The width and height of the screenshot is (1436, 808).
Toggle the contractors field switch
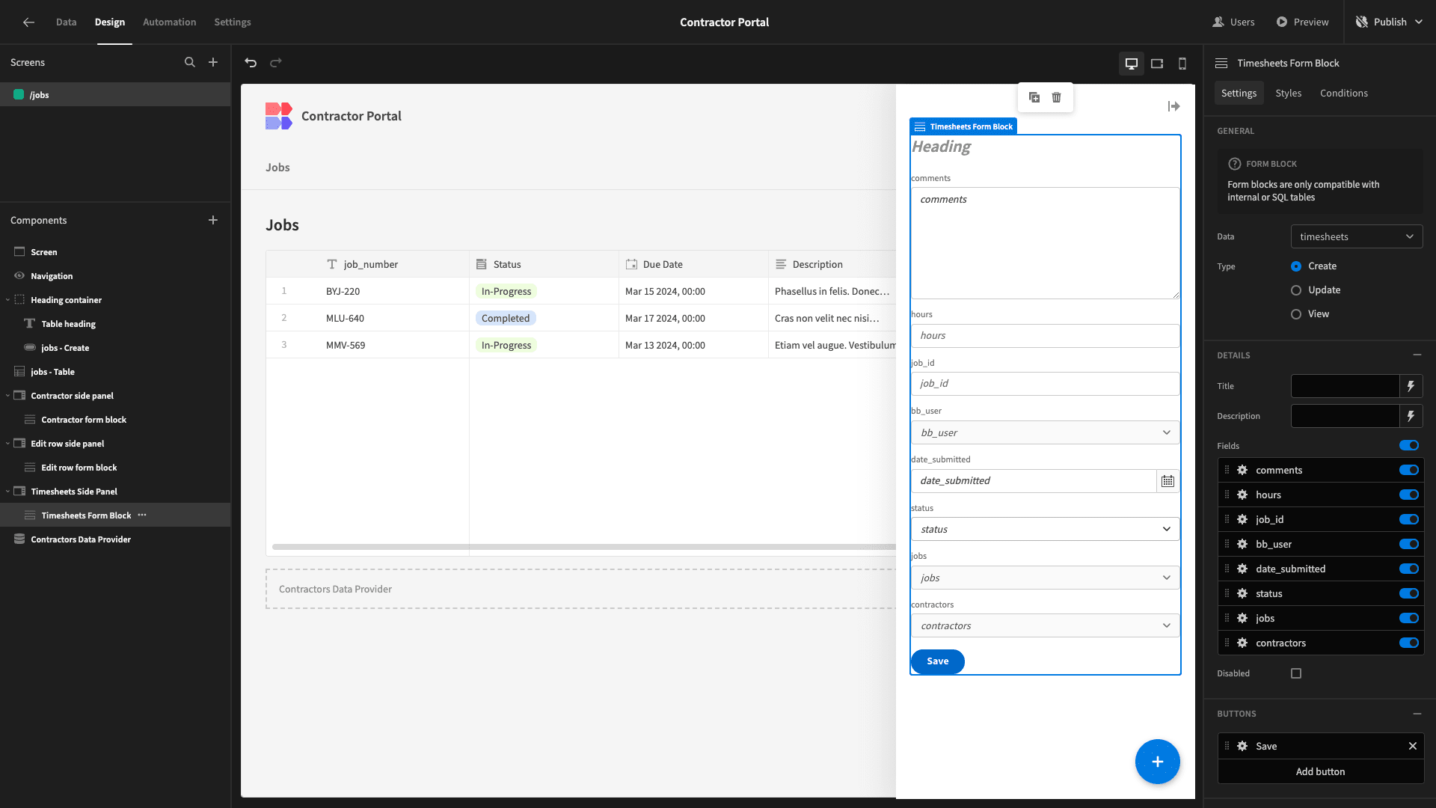click(1409, 643)
